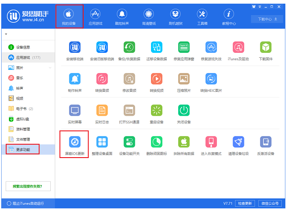
Task: Open 实时日志 live log tool
Action: [x=102, y=110]
